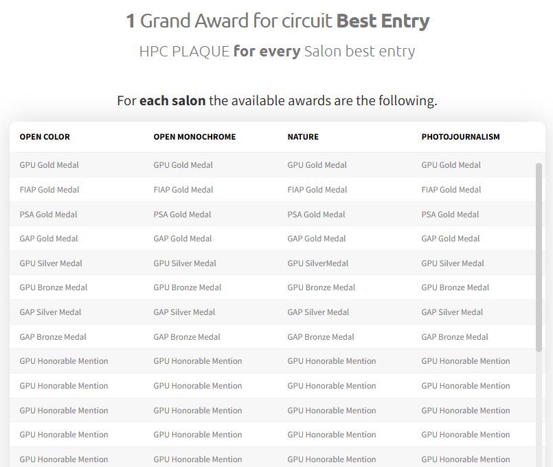The width and height of the screenshot is (553, 467).
Task: Click the NATURE column header
Action: click(303, 137)
